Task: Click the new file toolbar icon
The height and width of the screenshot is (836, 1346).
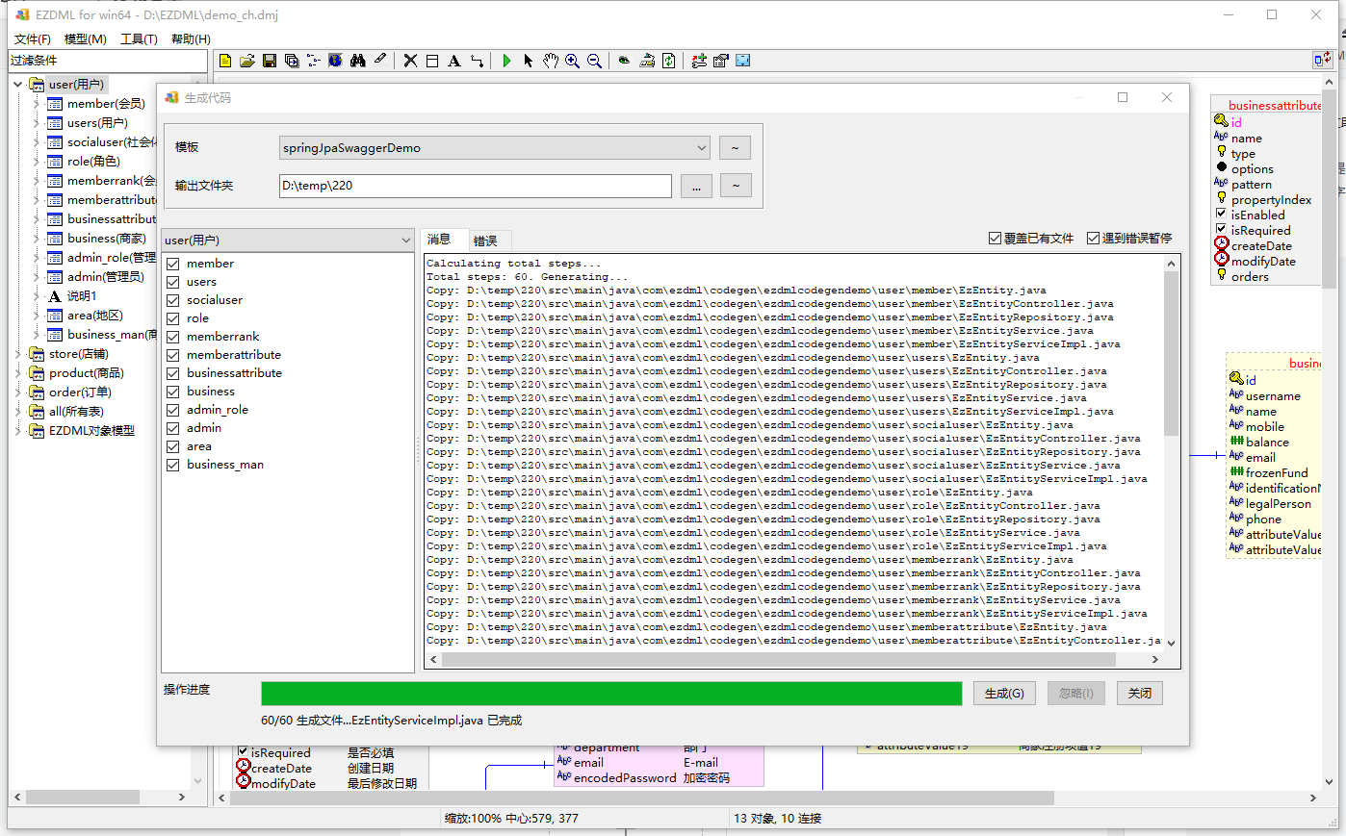Action: tap(225, 61)
